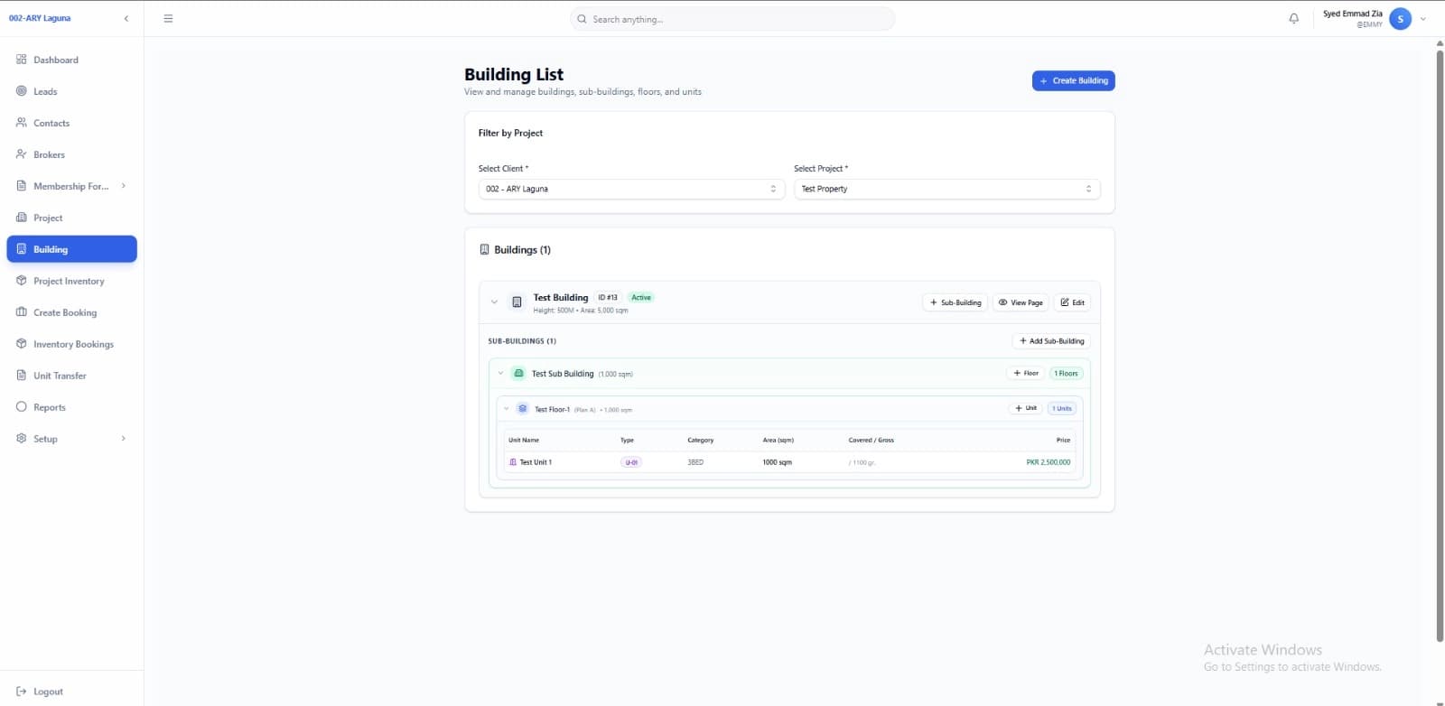1445x706 pixels.
Task: Open the notifications bell
Action: [x=1293, y=18]
